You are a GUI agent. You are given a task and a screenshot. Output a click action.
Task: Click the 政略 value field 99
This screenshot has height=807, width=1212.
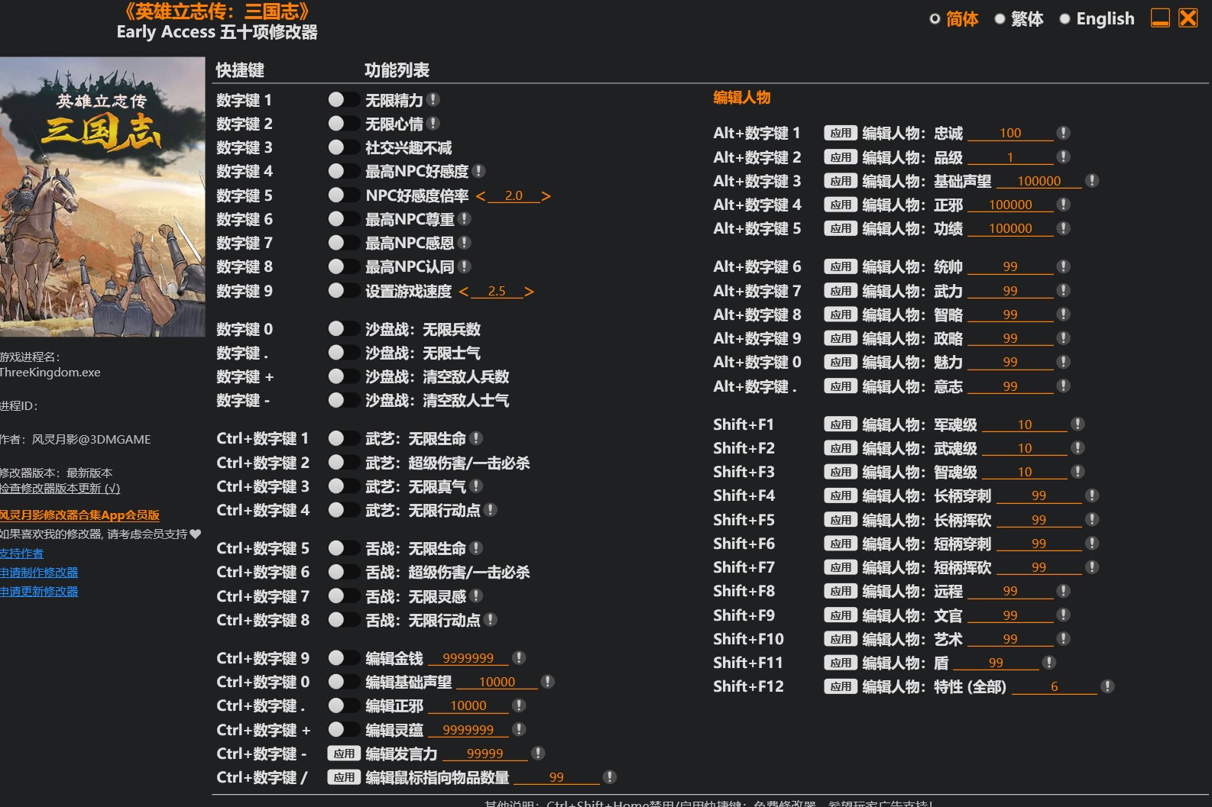(1010, 338)
